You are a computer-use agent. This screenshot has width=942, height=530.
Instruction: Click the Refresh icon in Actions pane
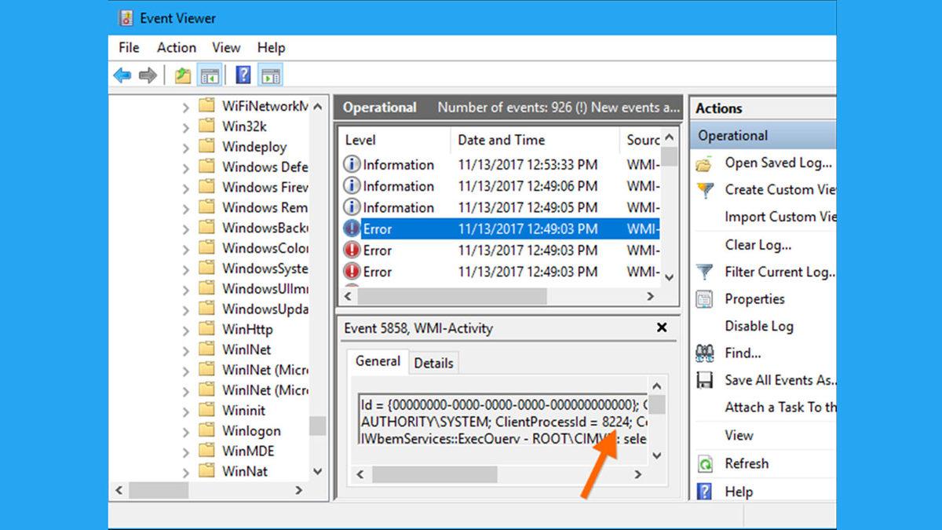pyautogui.click(x=705, y=463)
